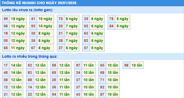The image size is (184, 98).
Task: Select lotto number 58 cell
Action: click(x=54, y=65)
